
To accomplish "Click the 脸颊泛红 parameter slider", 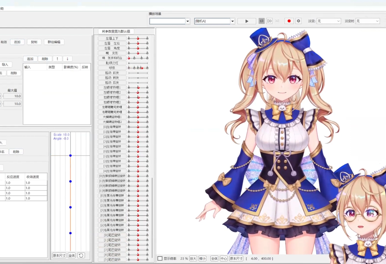I will tap(138, 63).
